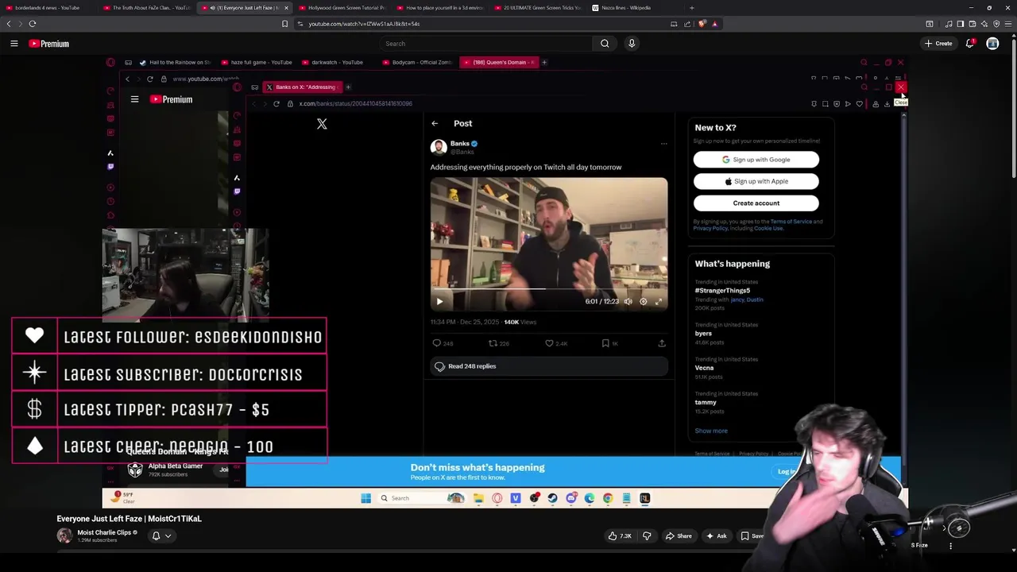Open the browser music playlist icon
Image resolution: width=1017 pixels, height=572 pixels.
click(x=949, y=24)
